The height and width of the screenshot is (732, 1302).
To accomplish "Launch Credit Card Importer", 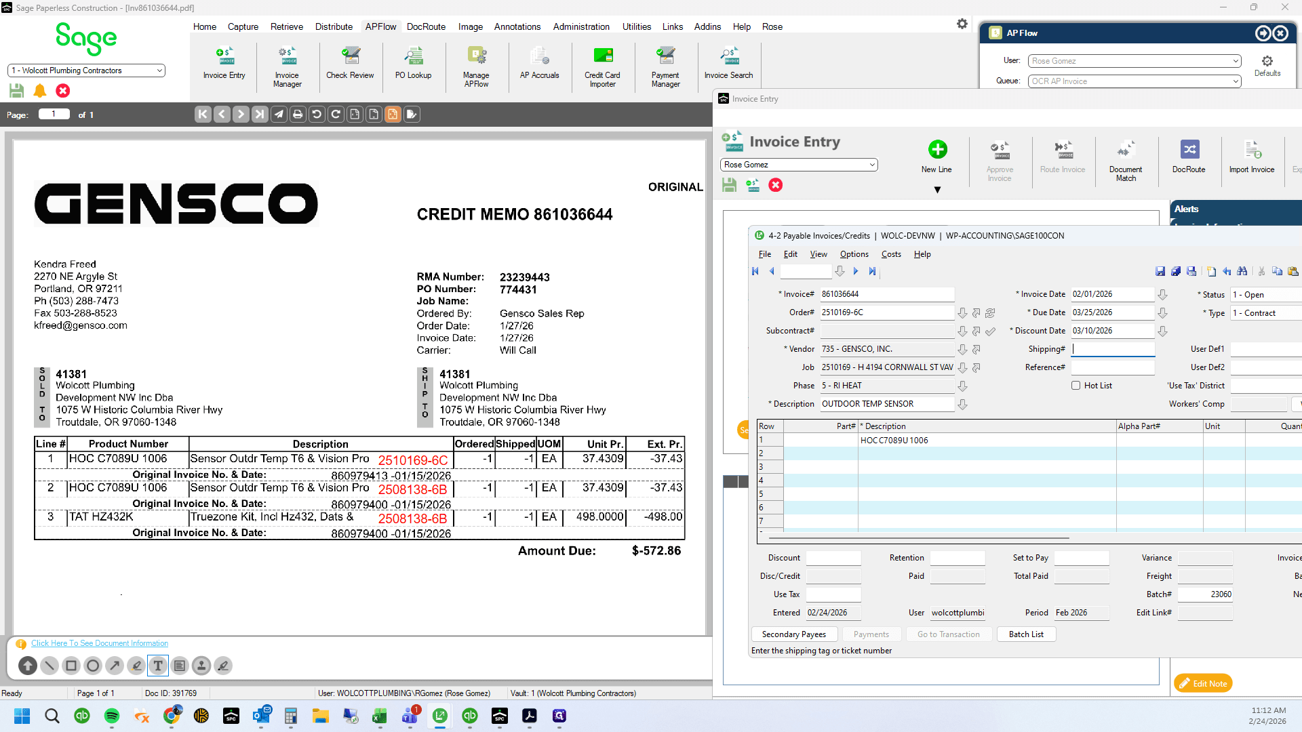I will (602, 67).
